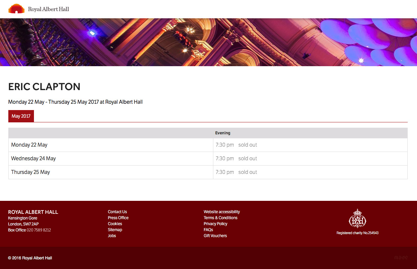Open the FAQs footer link
Screen dimensions: 417x269
pos(208,230)
